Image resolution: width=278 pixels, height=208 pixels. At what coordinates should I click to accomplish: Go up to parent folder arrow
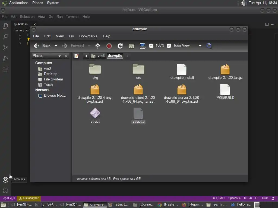[98, 46]
